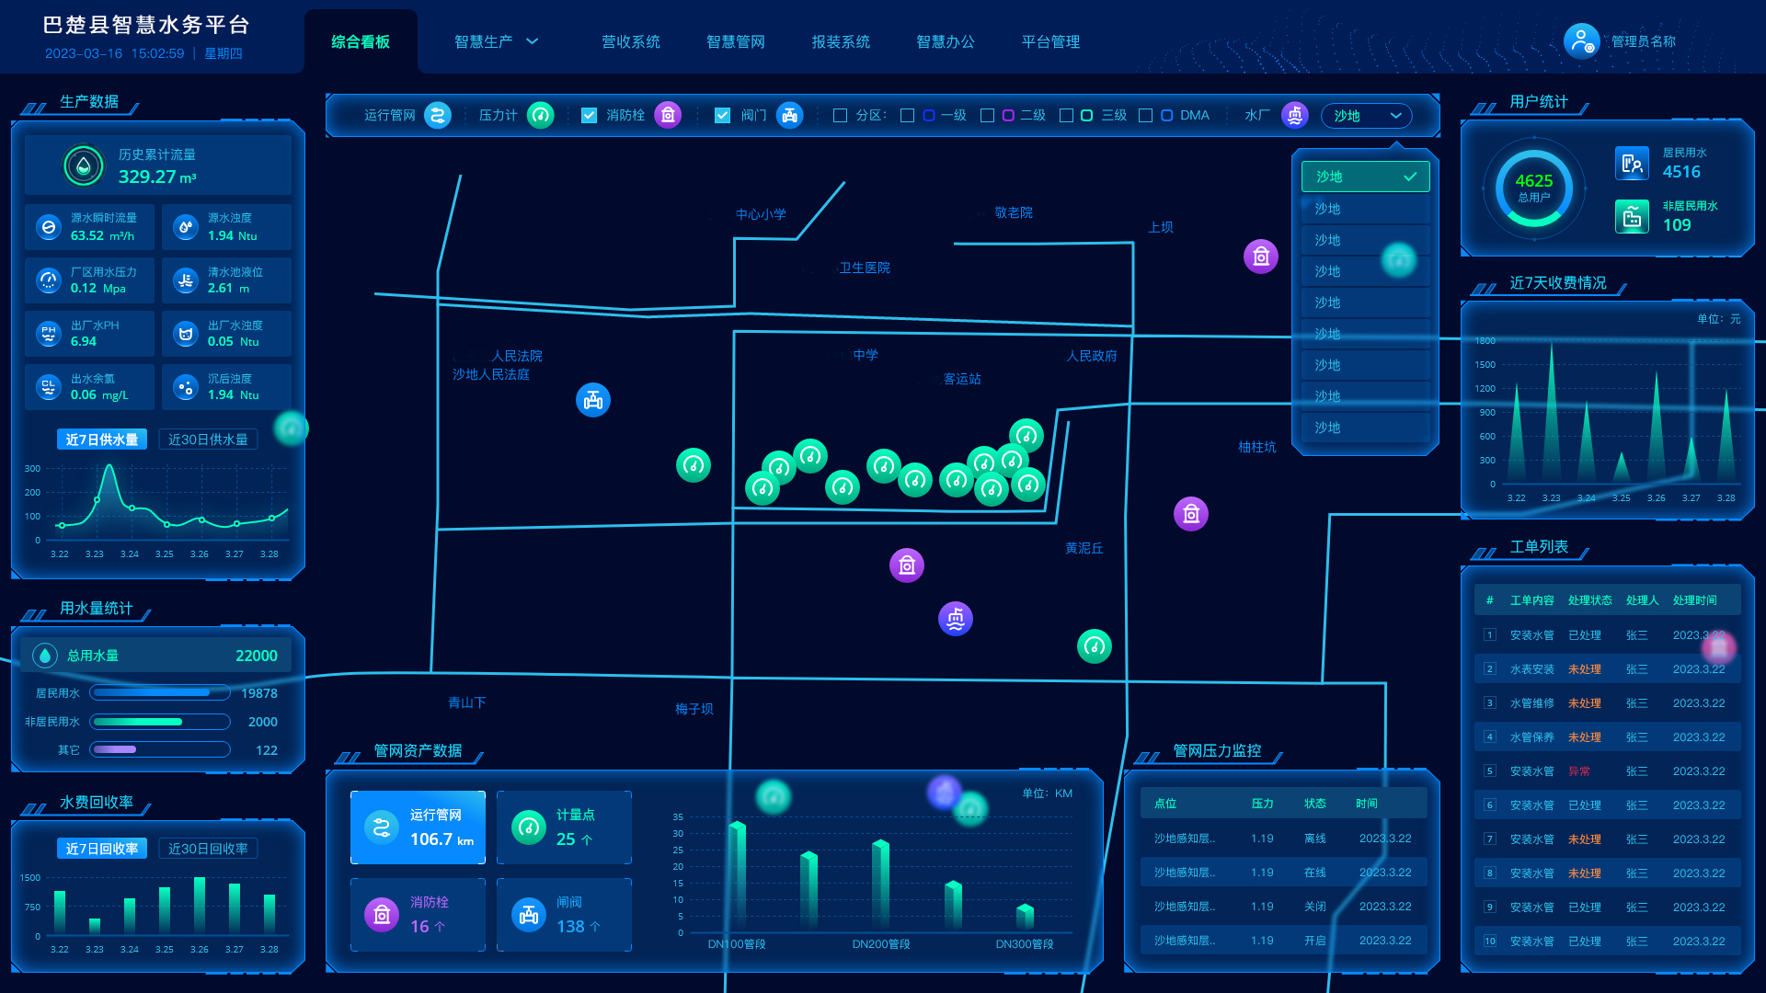This screenshot has width=1766, height=993.
Task: Click the 水厂 water plant toolbar icon
Action: tap(1295, 115)
